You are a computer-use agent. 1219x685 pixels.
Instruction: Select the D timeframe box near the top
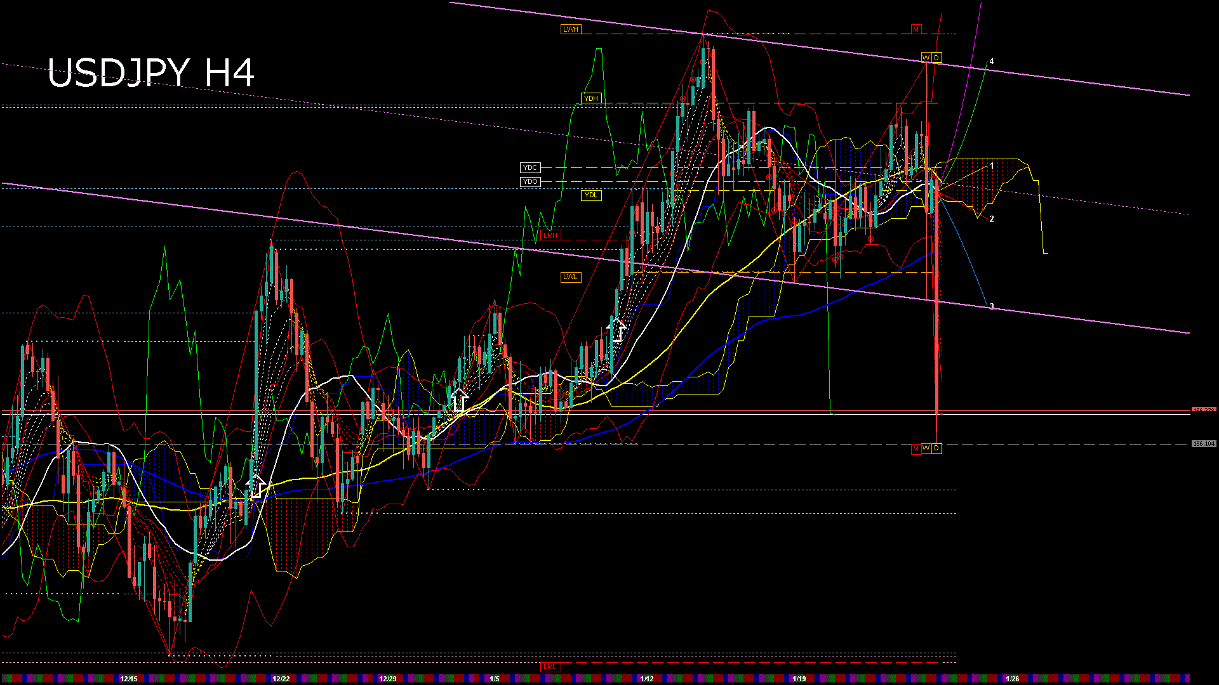click(936, 58)
